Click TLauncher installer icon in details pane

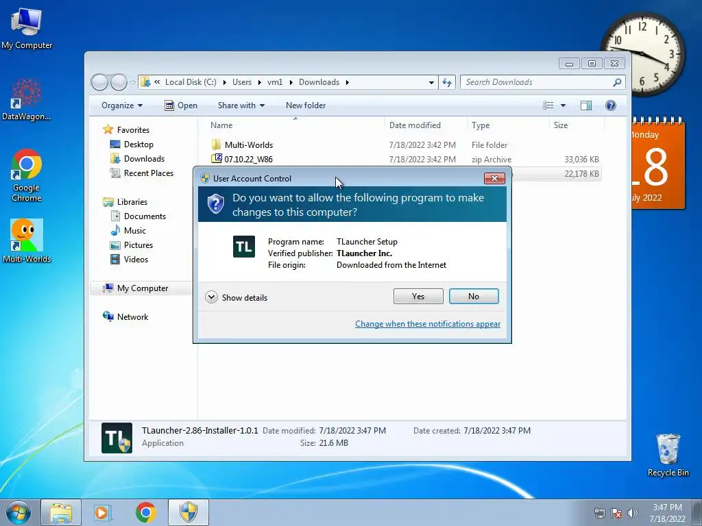(117, 438)
